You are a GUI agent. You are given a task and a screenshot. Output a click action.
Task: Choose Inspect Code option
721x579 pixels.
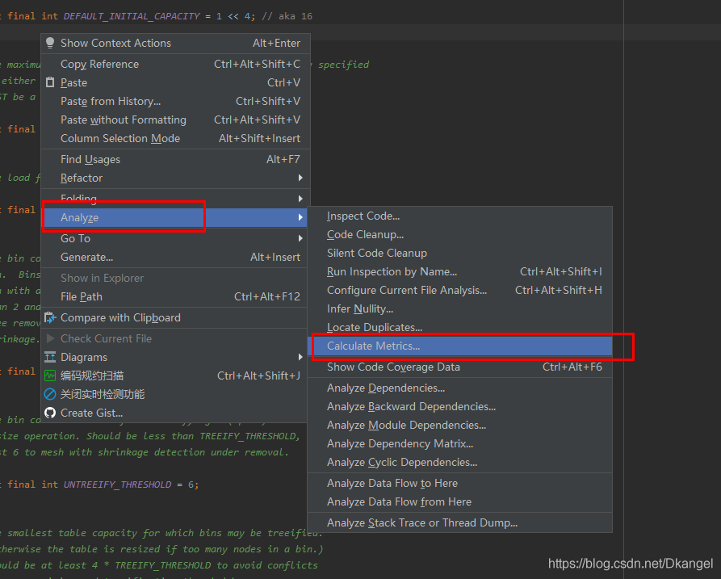363,216
